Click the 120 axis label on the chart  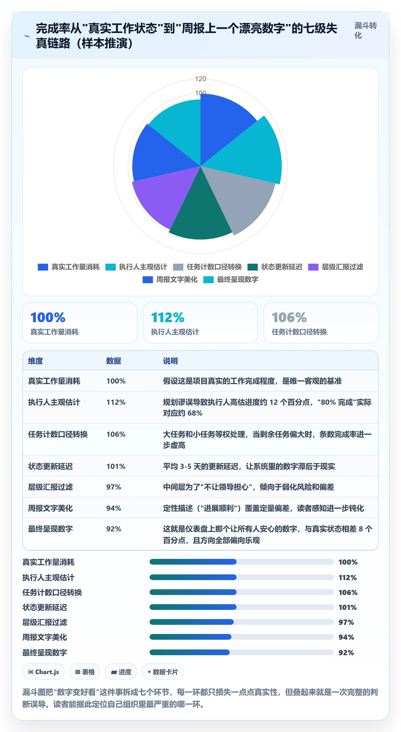pyautogui.click(x=200, y=79)
